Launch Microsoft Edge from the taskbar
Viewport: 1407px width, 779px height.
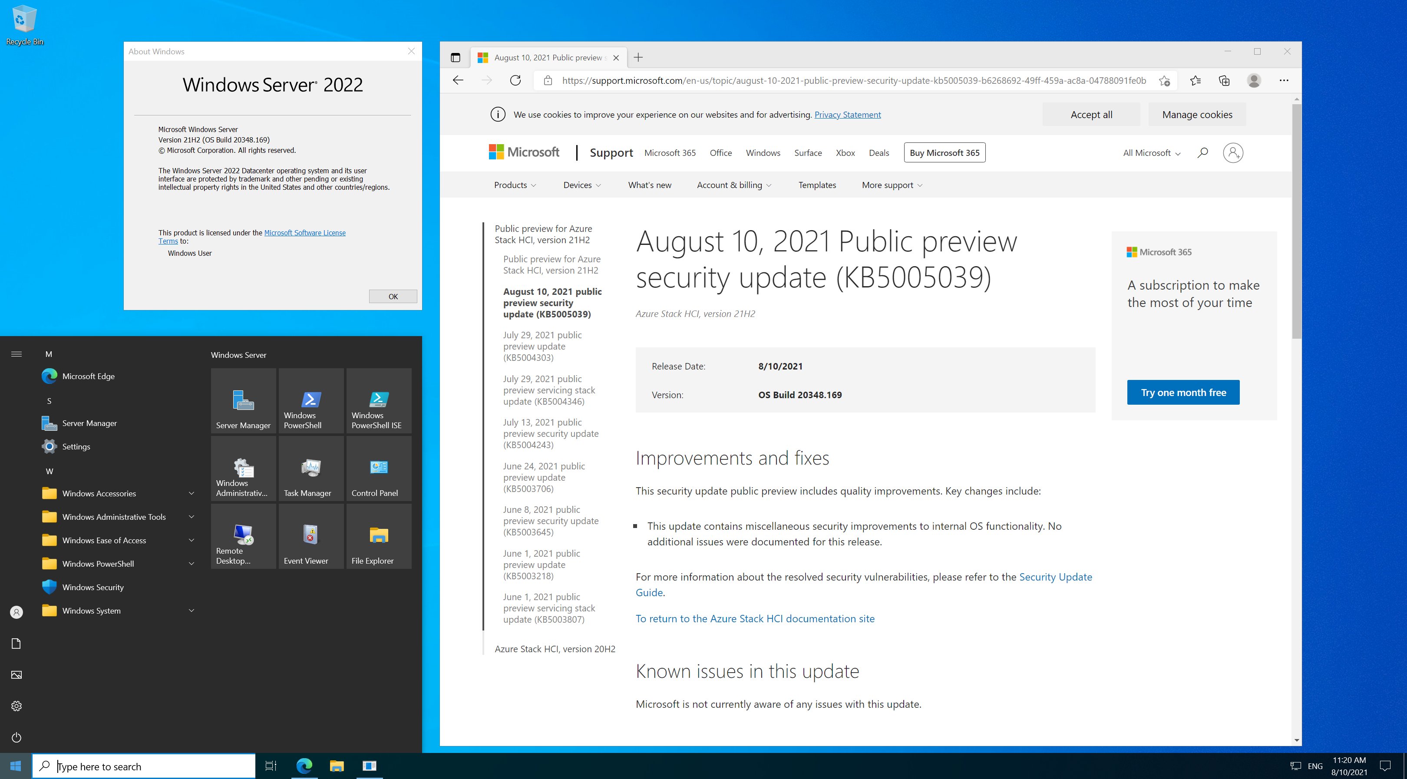click(x=304, y=766)
